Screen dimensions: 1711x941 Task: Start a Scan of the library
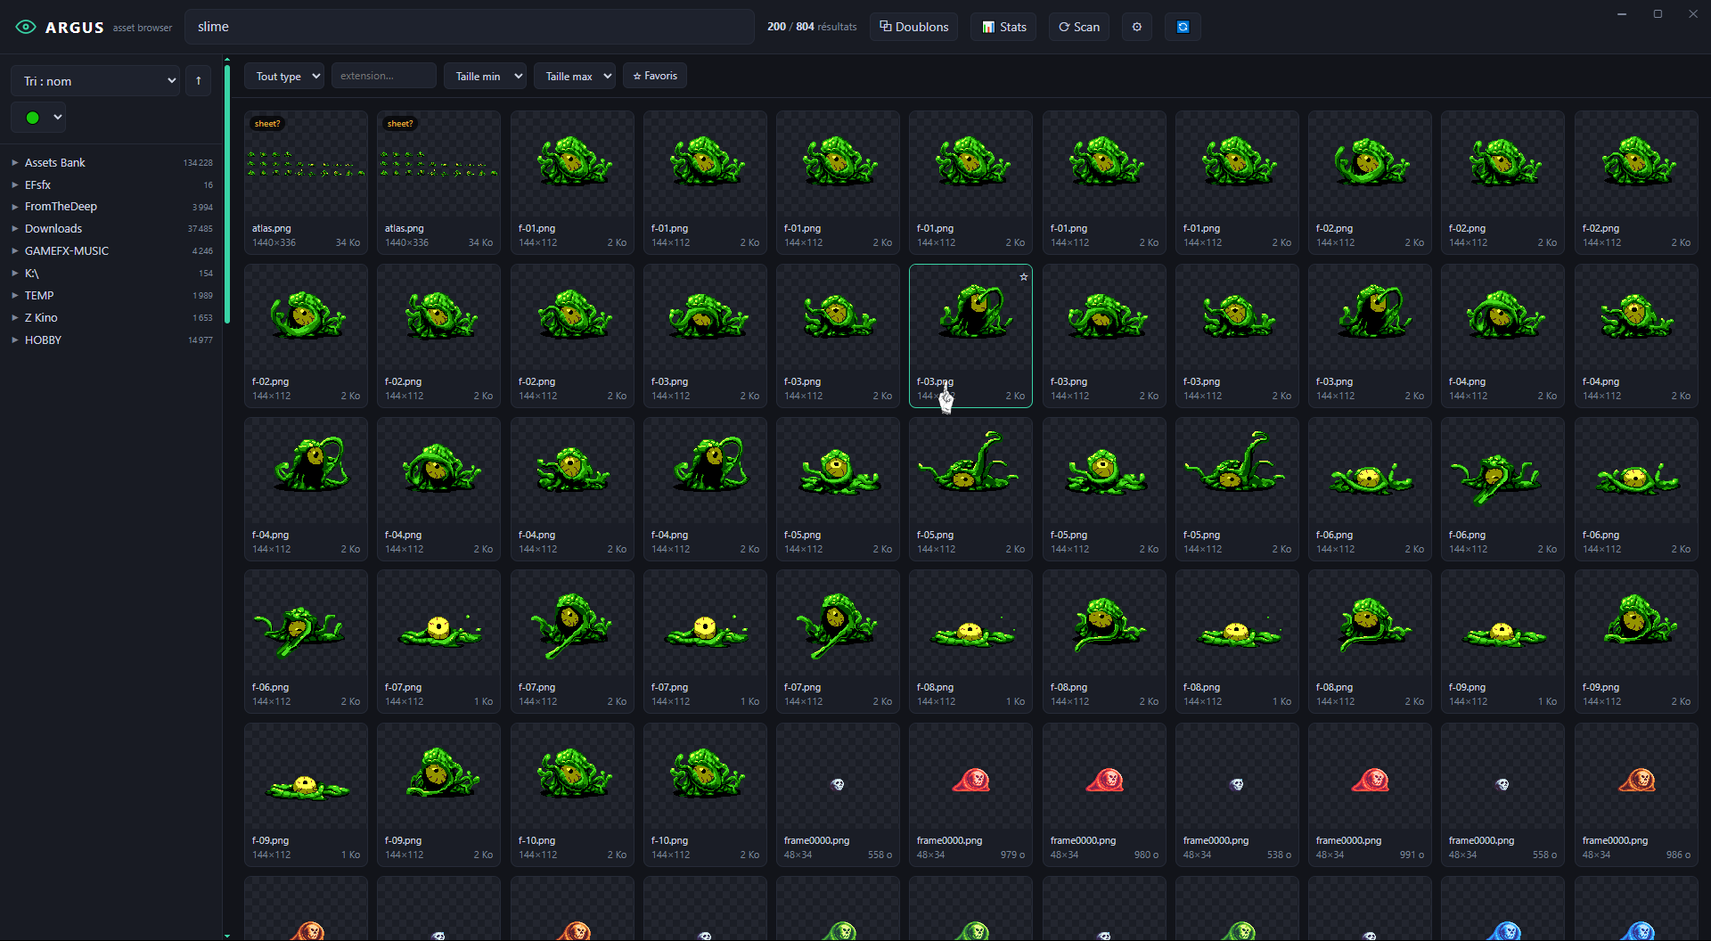[1079, 27]
